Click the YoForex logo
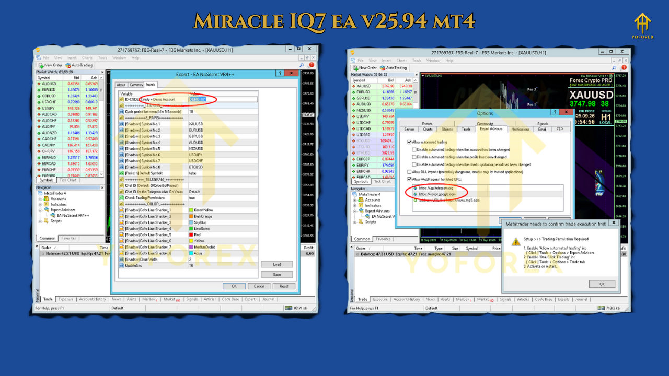The height and width of the screenshot is (376, 669). (x=643, y=27)
